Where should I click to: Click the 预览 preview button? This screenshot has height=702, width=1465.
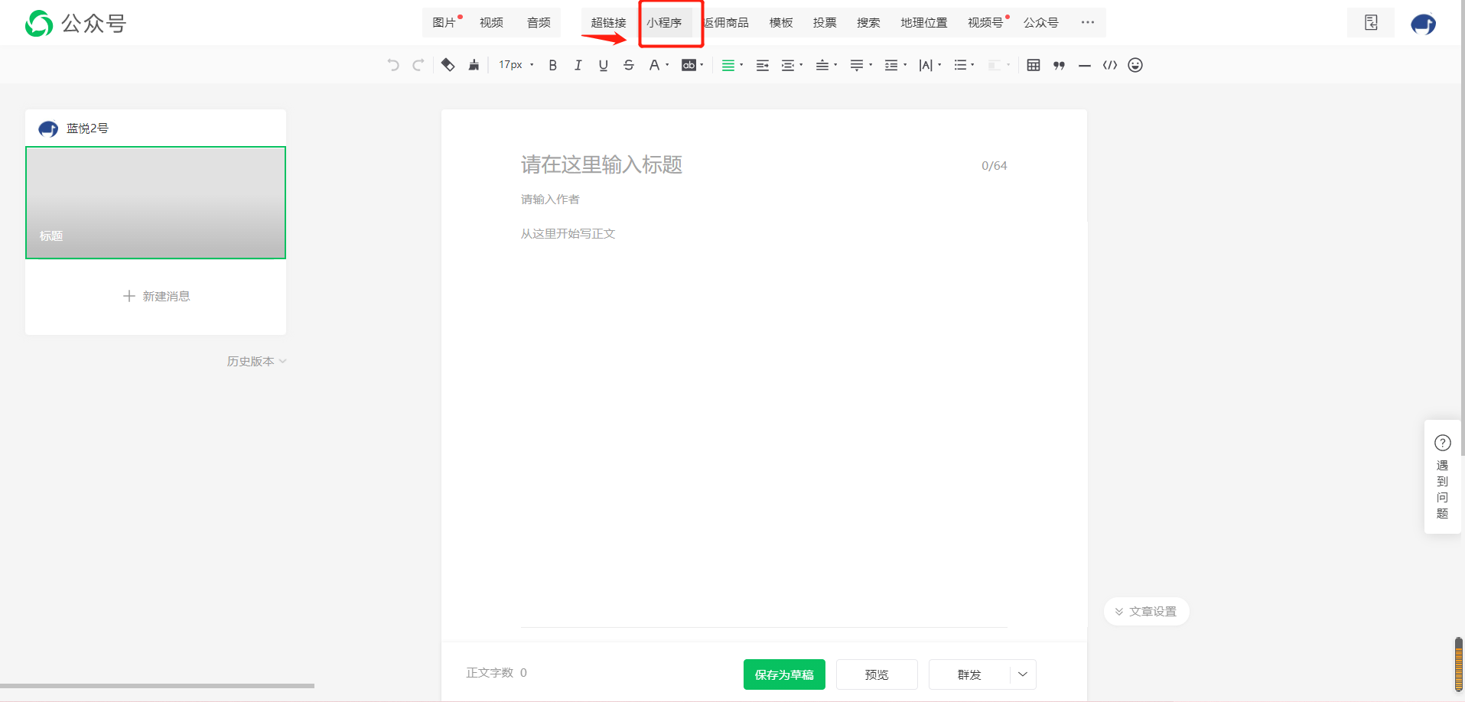pyautogui.click(x=877, y=674)
